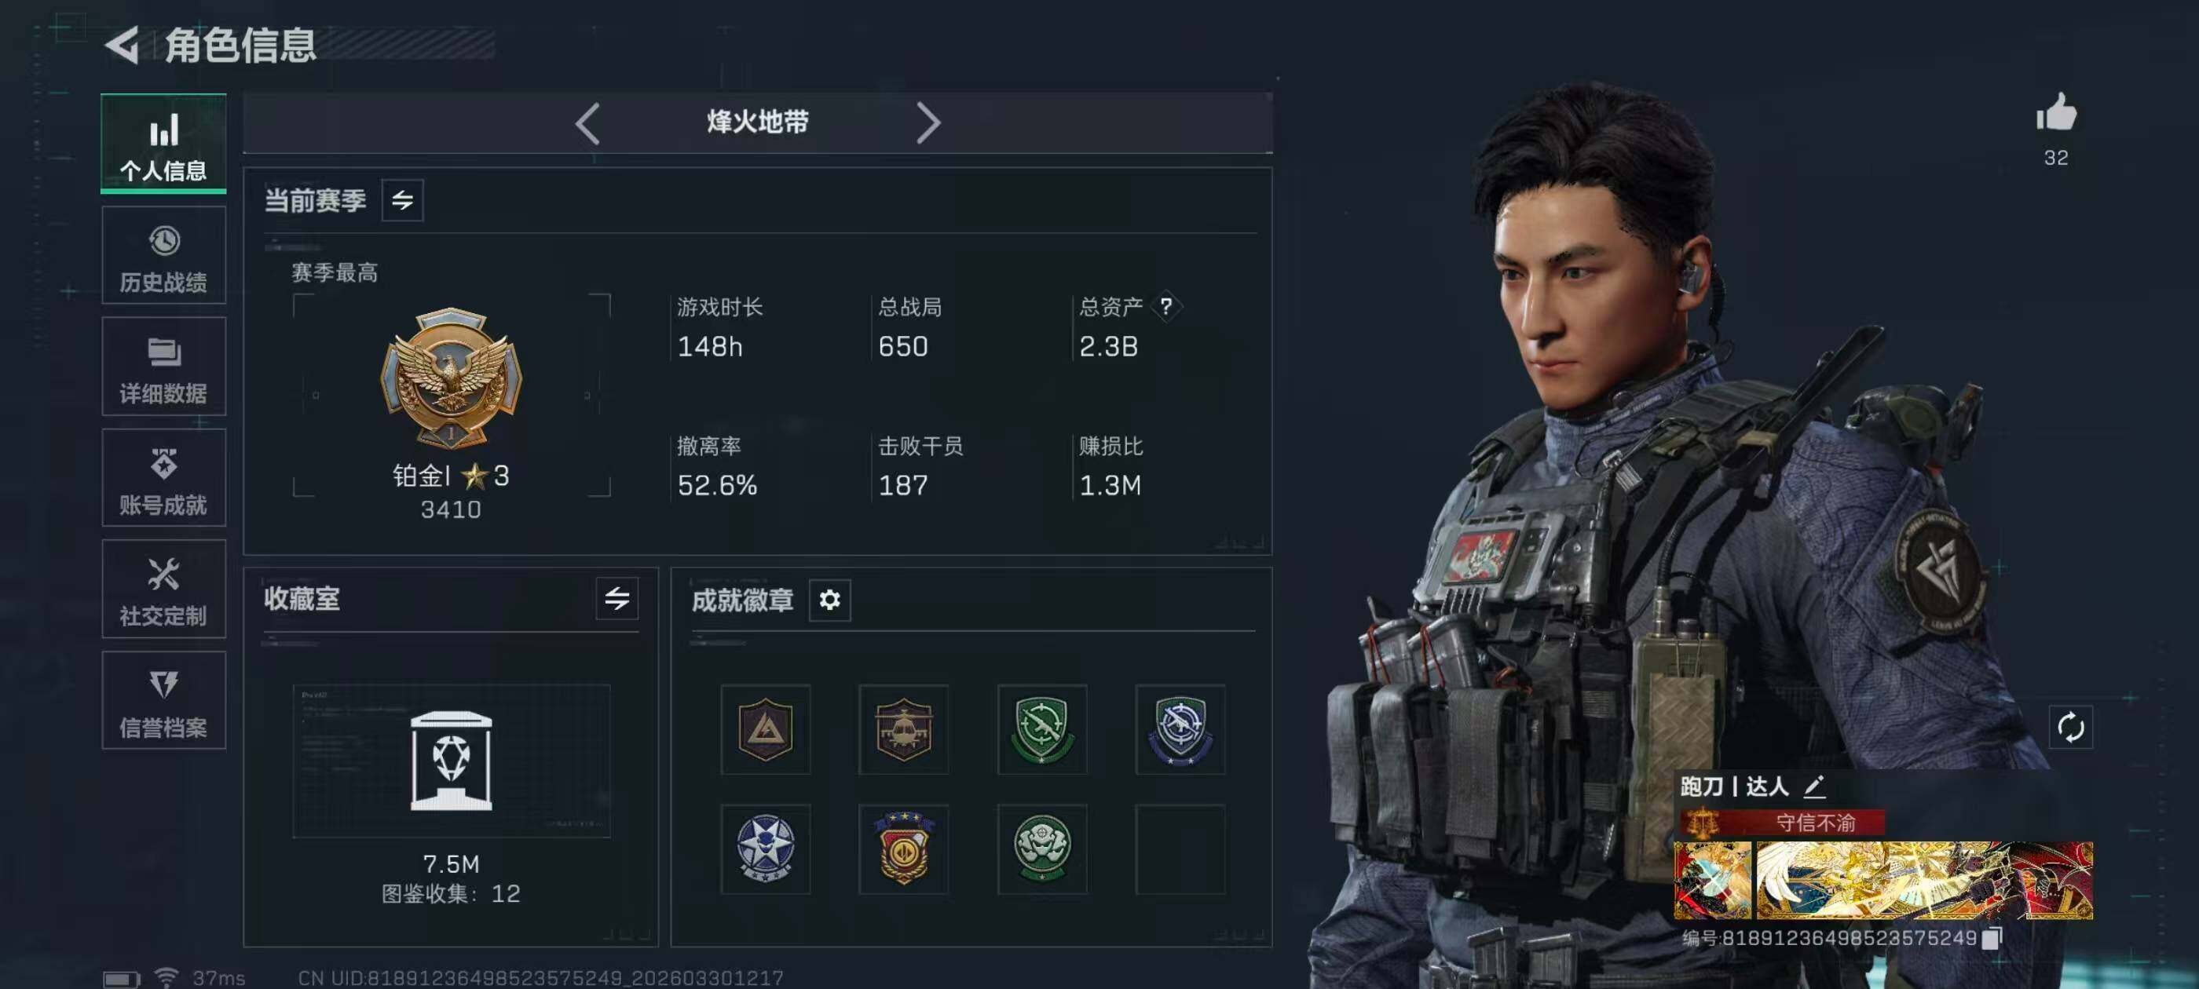The image size is (2199, 989).
Task: Select the green rifle shield badge
Action: (x=1041, y=730)
